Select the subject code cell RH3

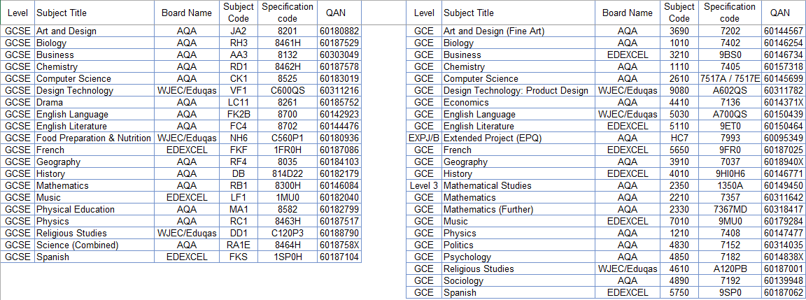tap(239, 43)
